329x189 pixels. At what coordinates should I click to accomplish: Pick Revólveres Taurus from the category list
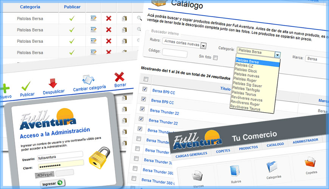pyautogui.click(x=245, y=108)
